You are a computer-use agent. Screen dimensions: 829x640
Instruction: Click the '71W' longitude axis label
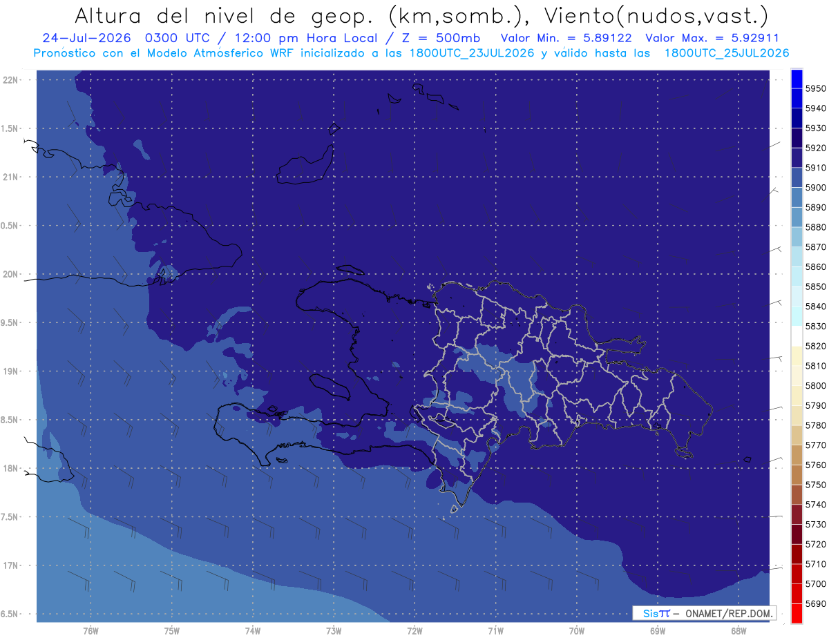pyautogui.click(x=495, y=630)
